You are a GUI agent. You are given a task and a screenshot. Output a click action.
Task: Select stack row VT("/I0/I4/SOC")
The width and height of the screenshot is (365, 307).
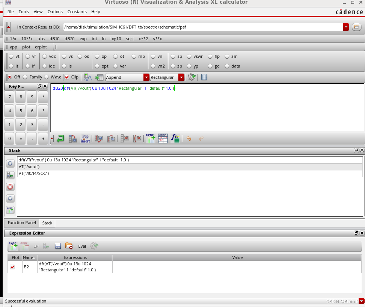point(190,173)
